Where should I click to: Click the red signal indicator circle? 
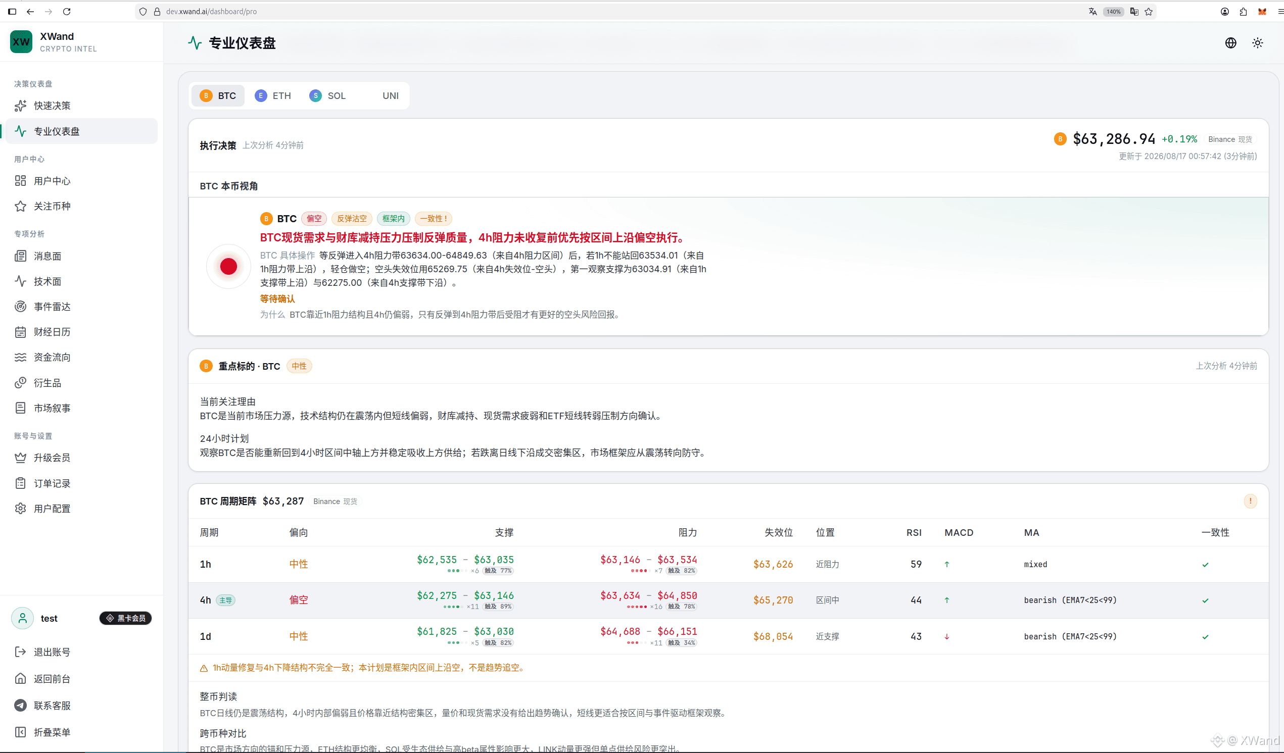coord(228,266)
